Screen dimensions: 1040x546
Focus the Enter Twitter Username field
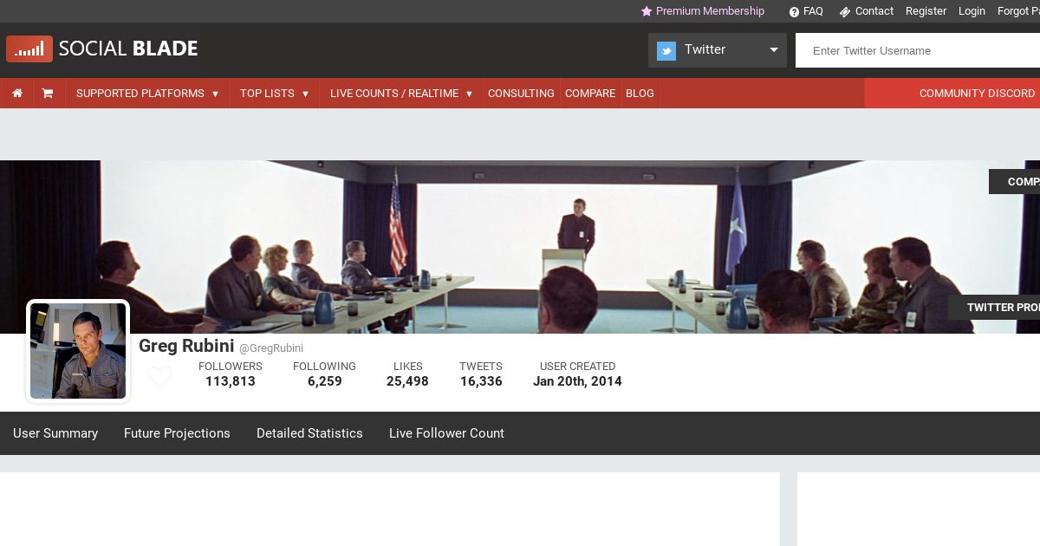pyautogui.click(x=918, y=50)
